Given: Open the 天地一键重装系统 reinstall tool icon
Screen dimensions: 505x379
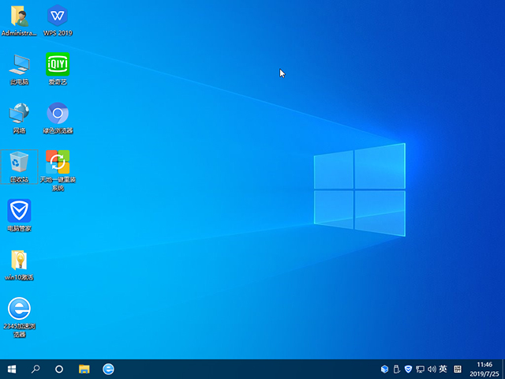Looking at the screenshot, I should point(58,171).
